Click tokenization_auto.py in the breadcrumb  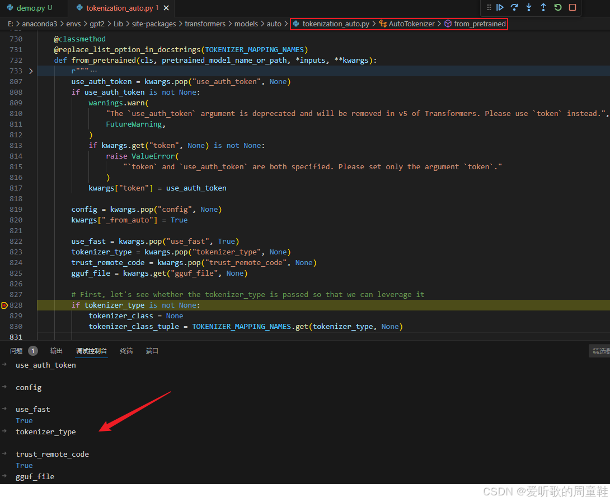[336, 24]
